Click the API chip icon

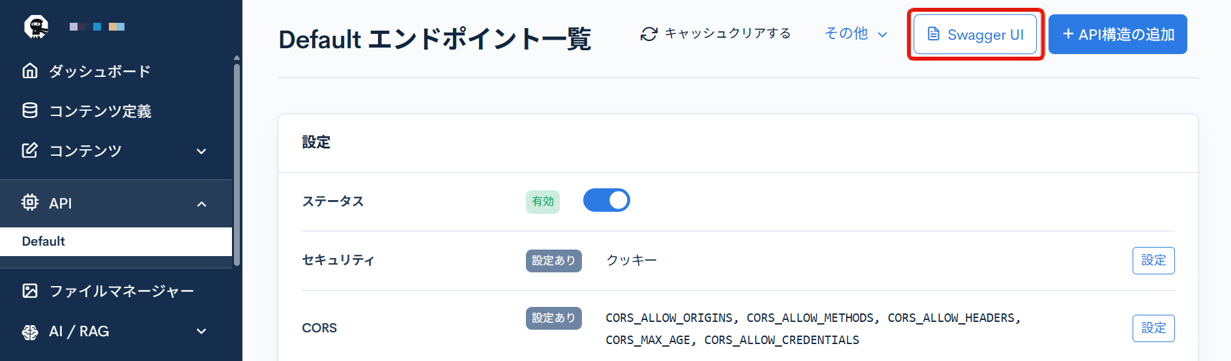point(30,203)
